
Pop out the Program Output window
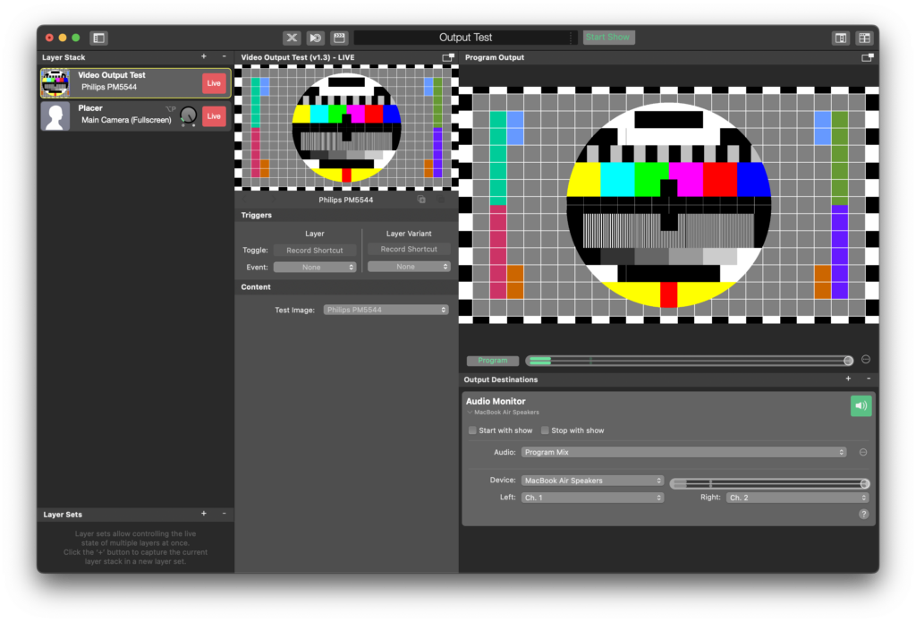pos(868,57)
